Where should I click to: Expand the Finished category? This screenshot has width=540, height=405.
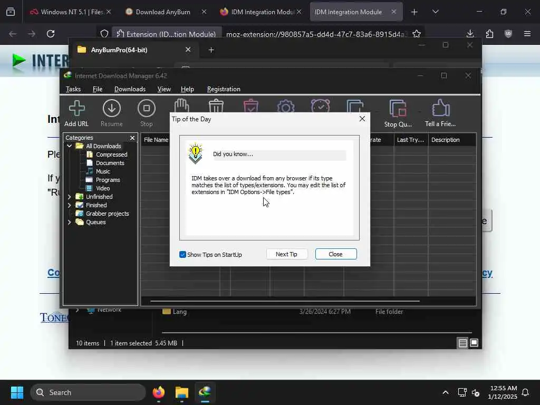[69, 205]
